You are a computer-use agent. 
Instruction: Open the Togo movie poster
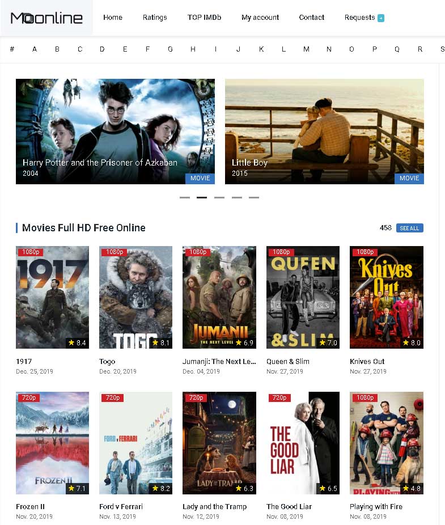[x=135, y=297]
